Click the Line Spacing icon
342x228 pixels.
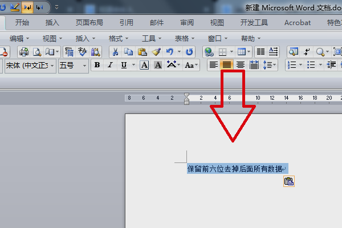(268, 65)
